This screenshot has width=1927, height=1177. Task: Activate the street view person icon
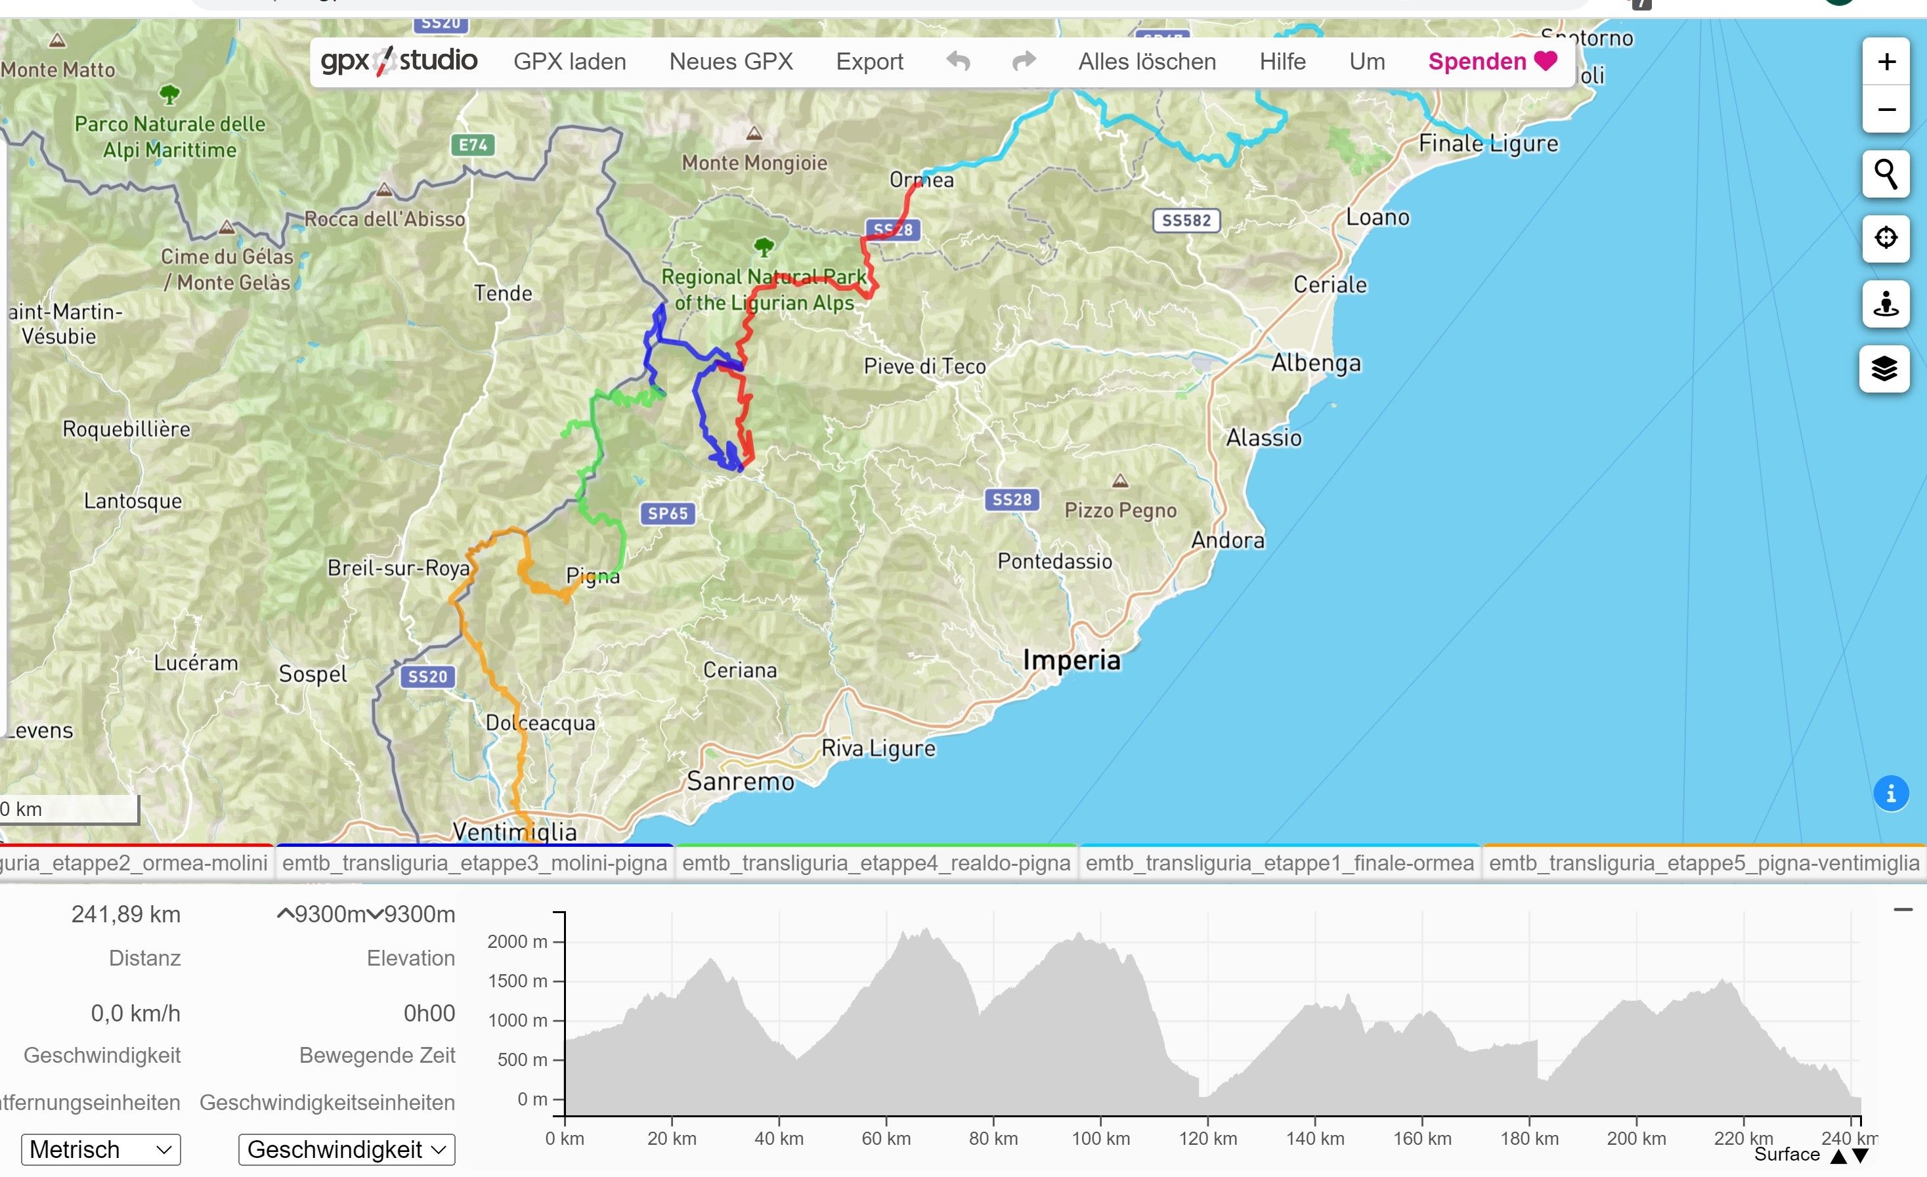pyautogui.click(x=1886, y=303)
